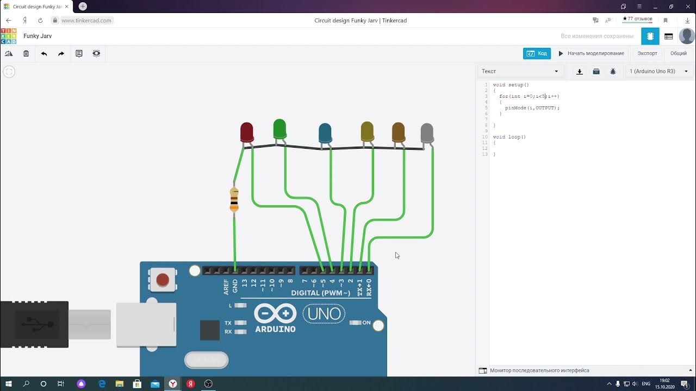
Task: Open Yandex home Я icon
Action: click(x=24, y=21)
